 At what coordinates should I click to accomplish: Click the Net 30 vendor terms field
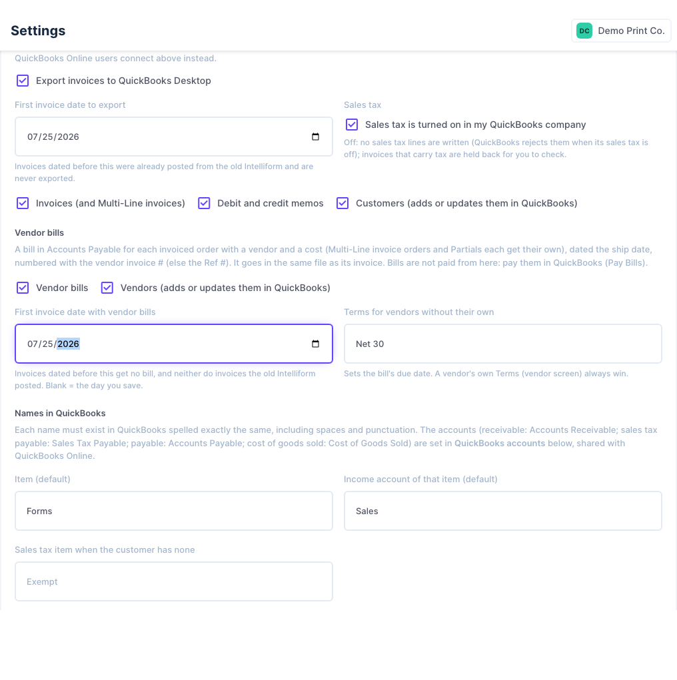(502, 344)
